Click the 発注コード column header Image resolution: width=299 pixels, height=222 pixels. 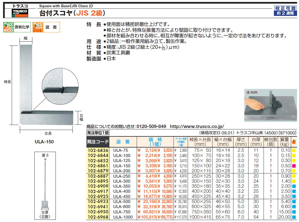coord(98,142)
